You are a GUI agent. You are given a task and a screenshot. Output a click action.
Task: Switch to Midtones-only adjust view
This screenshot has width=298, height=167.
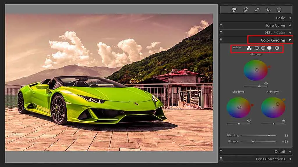(x=263, y=48)
